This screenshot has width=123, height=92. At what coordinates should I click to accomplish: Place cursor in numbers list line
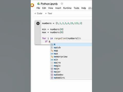[x=62, y=23]
